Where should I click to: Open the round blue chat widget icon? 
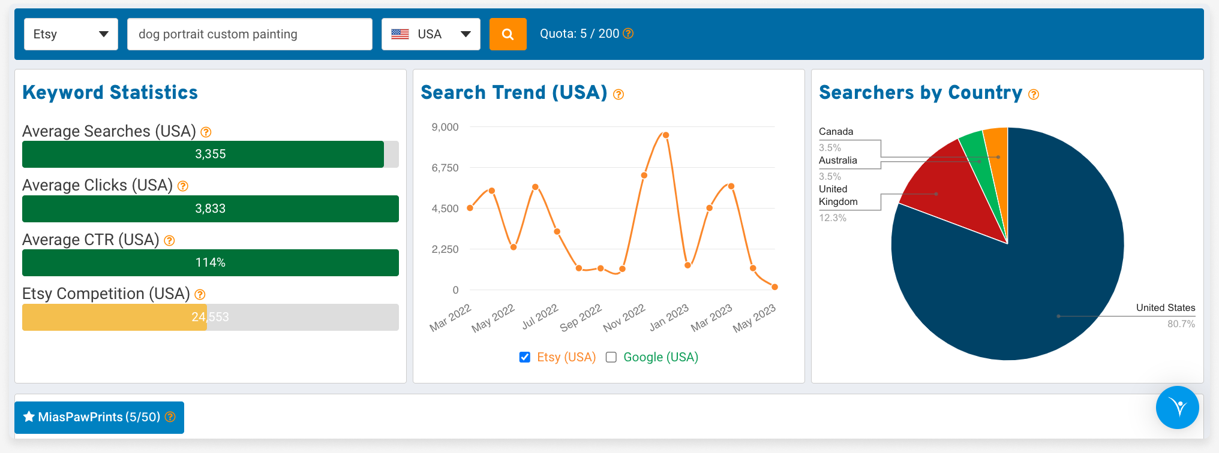1177,407
